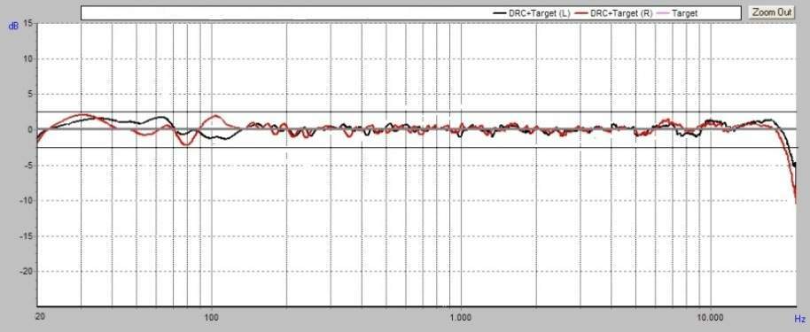Click the -10 dB axis tick label
The width and height of the screenshot is (810, 332).
27,200
